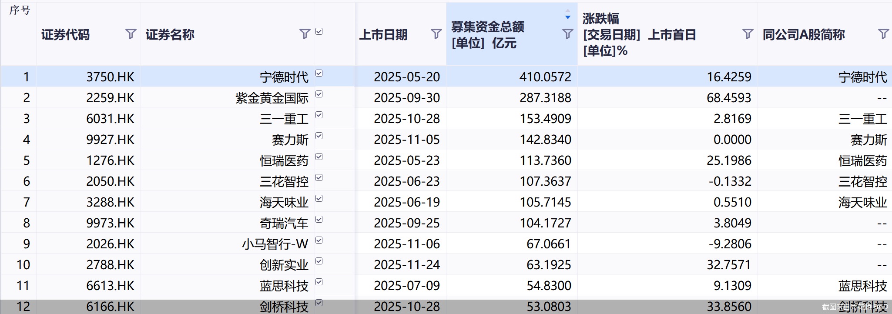Click row number 5
Screen dimensions: 892x314
coord(26,160)
